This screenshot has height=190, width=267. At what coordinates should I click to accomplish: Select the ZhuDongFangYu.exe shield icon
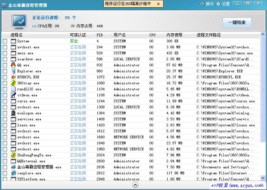coord(13,155)
